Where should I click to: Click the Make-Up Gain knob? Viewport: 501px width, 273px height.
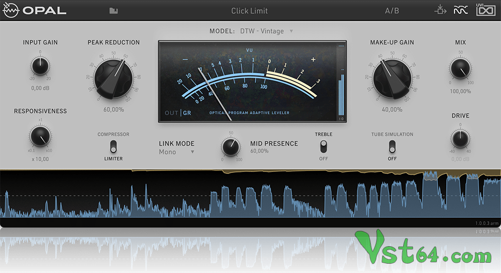[392, 79]
